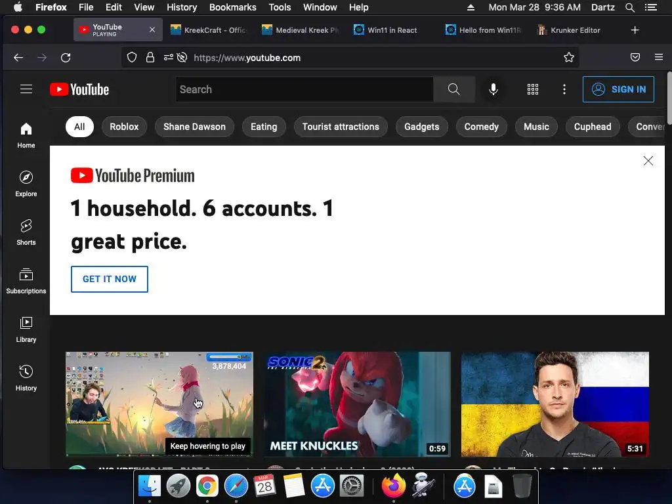The width and height of the screenshot is (672, 504).
Task: Click the blocked autoplay icon in address bar
Action: pos(182,58)
